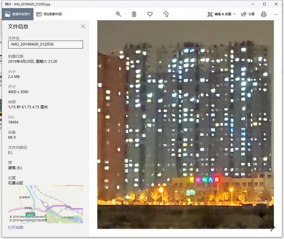Click the zoom magnifier icon
The height and width of the screenshot is (239, 284).
pos(118,14)
